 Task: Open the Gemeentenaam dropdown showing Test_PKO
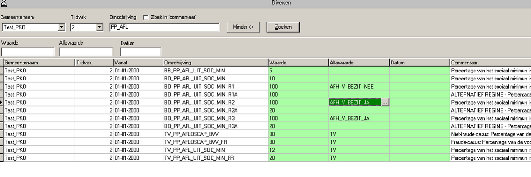click(x=61, y=27)
